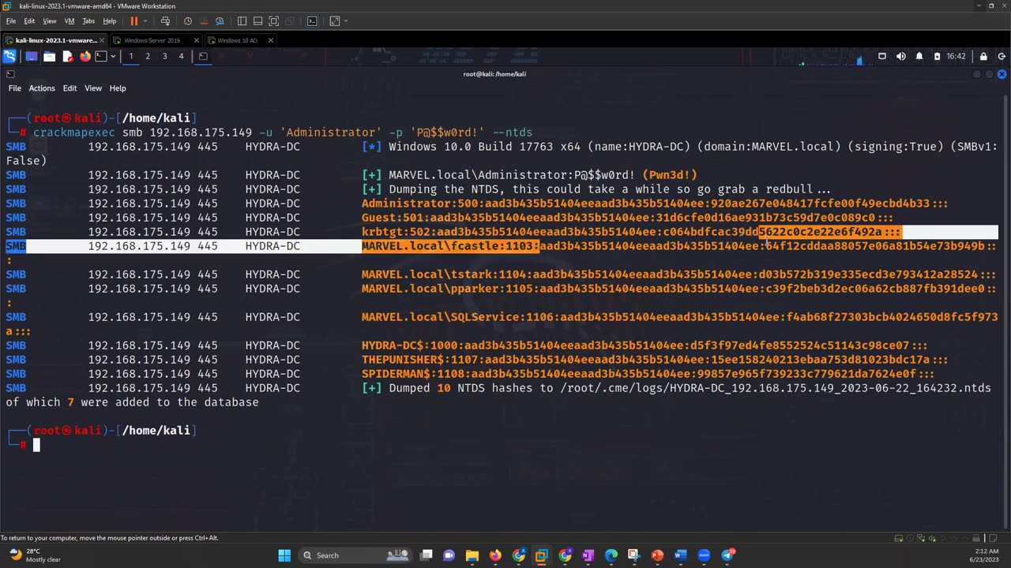The image size is (1011, 568).
Task: Revert to snapshot toolbar icon
Action: [x=204, y=21]
